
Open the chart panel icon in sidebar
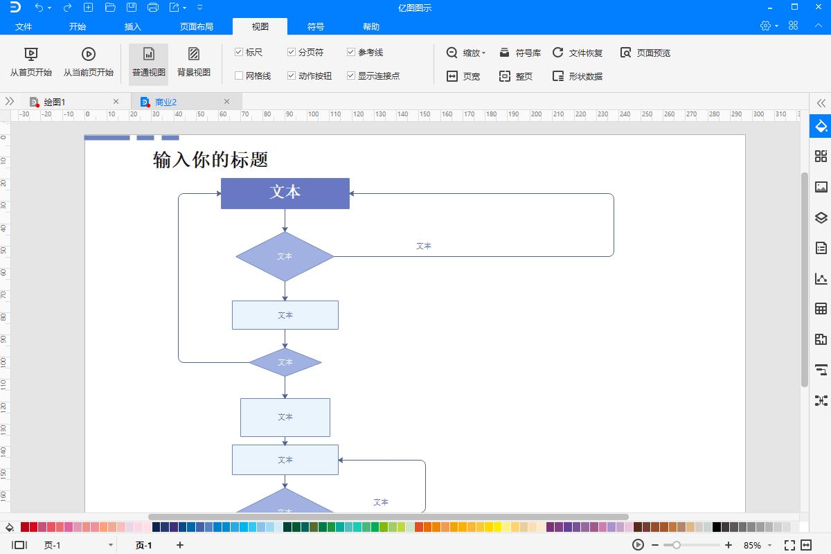(x=821, y=278)
